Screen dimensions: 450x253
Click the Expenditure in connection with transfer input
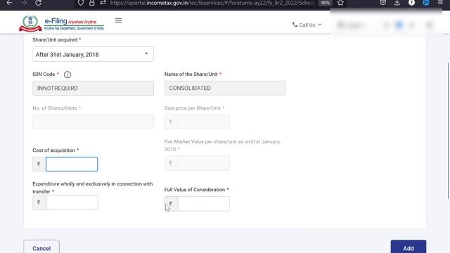pos(72,202)
